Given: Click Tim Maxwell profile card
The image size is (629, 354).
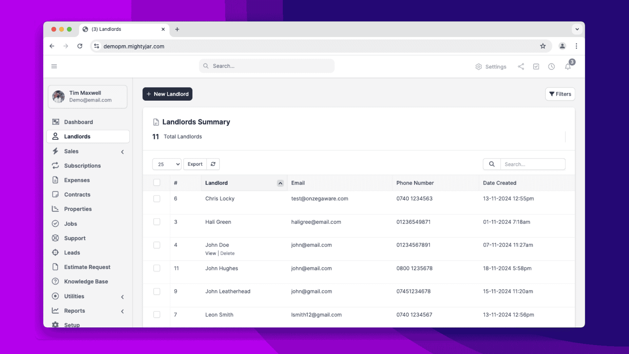Looking at the screenshot, I should tap(87, 97).
